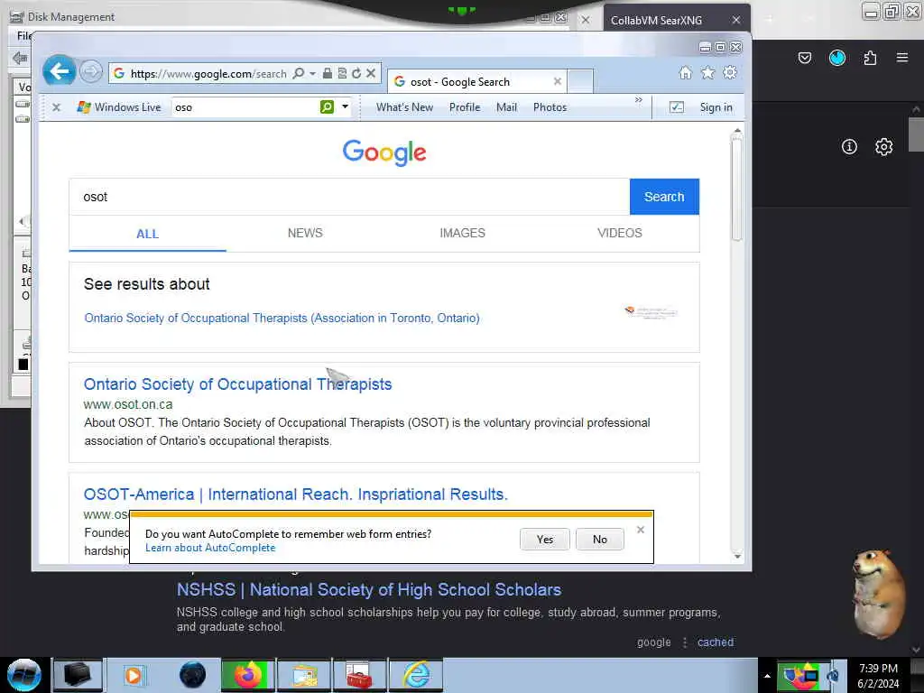Click the SearXNG info icon

pyautogui.click(x=849, y=147)
